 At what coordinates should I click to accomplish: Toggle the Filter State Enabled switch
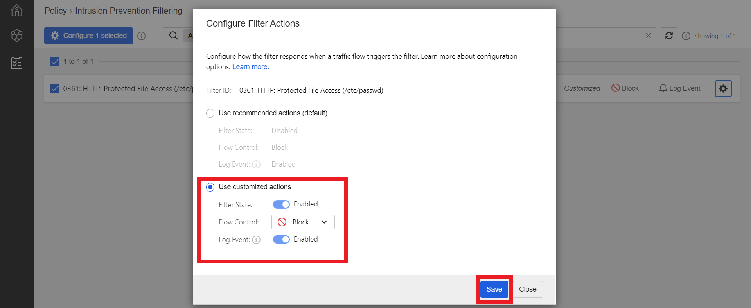(281, 204)
